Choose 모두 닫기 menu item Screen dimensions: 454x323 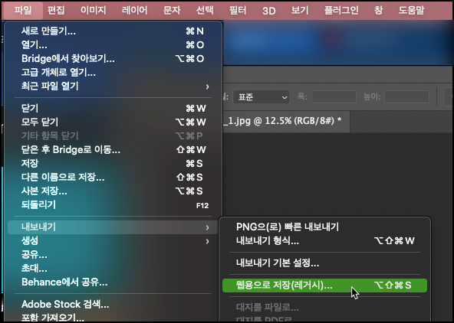tap(113, 122)
